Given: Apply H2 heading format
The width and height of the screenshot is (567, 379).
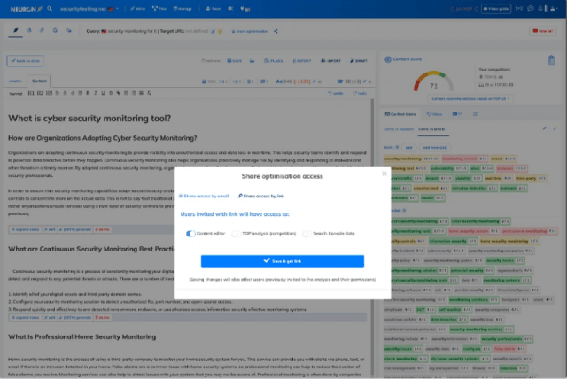Looking at the screenshot, I should 40,93.
